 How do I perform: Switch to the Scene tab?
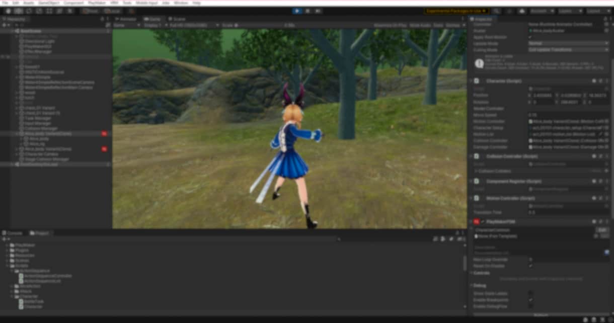176,19
